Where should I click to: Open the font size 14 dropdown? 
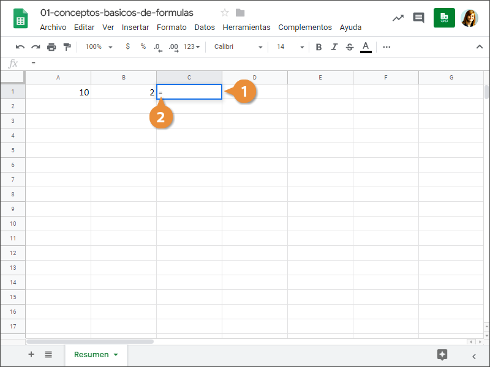(x=290, y=47)
